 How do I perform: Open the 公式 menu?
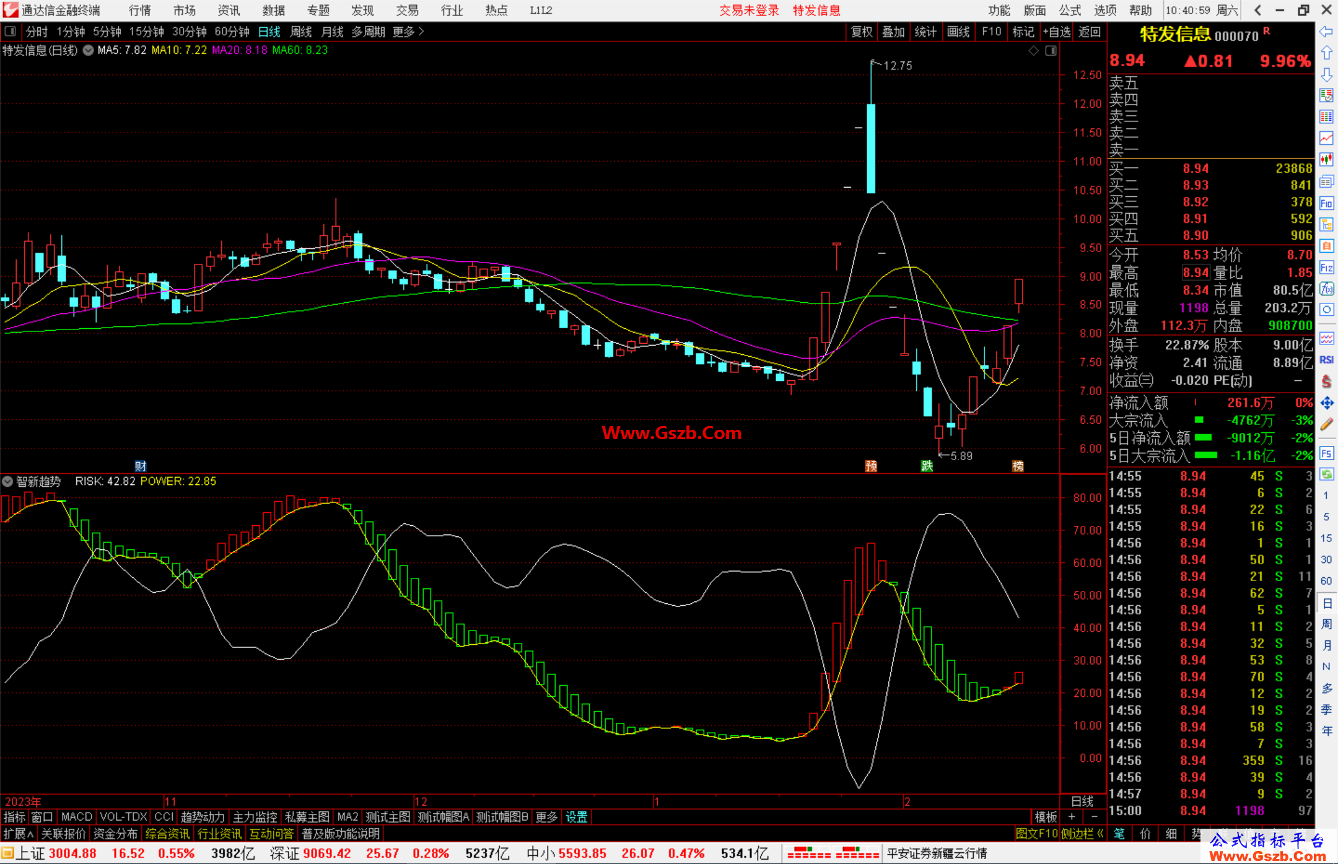pyautogui.click(x=1070, y=10)
